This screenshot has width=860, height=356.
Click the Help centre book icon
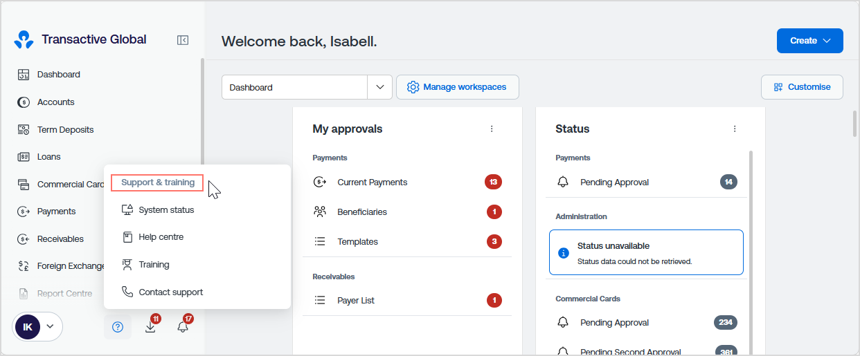(127, 237)
